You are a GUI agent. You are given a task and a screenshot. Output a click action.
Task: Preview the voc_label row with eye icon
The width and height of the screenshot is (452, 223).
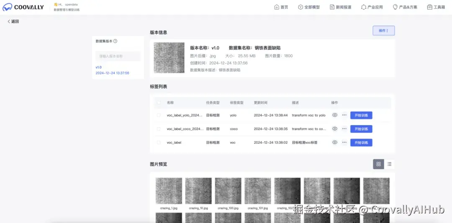tap(335, 142)
